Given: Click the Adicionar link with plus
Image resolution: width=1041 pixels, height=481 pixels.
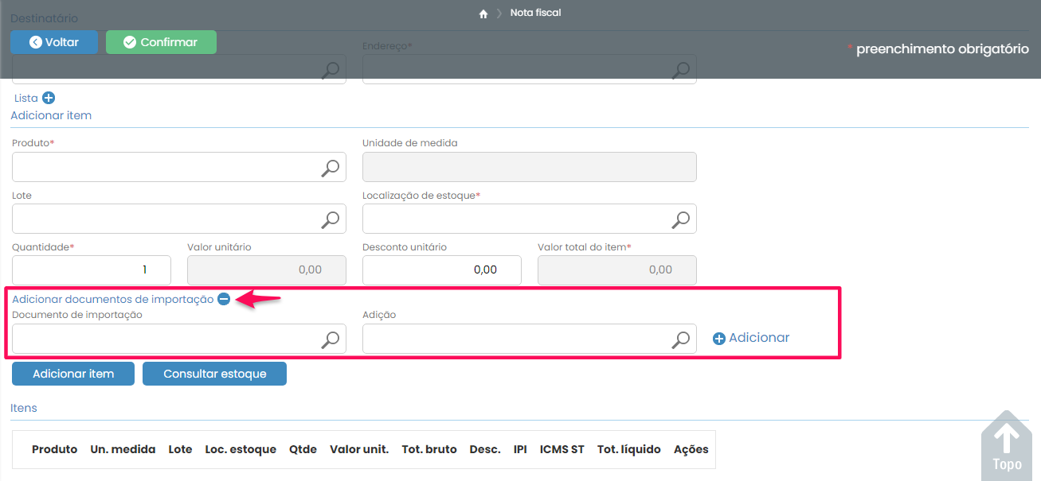Looking at the screenshot, I should [x=750, y=338].
